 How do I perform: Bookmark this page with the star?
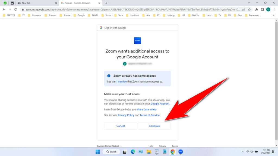249,9
